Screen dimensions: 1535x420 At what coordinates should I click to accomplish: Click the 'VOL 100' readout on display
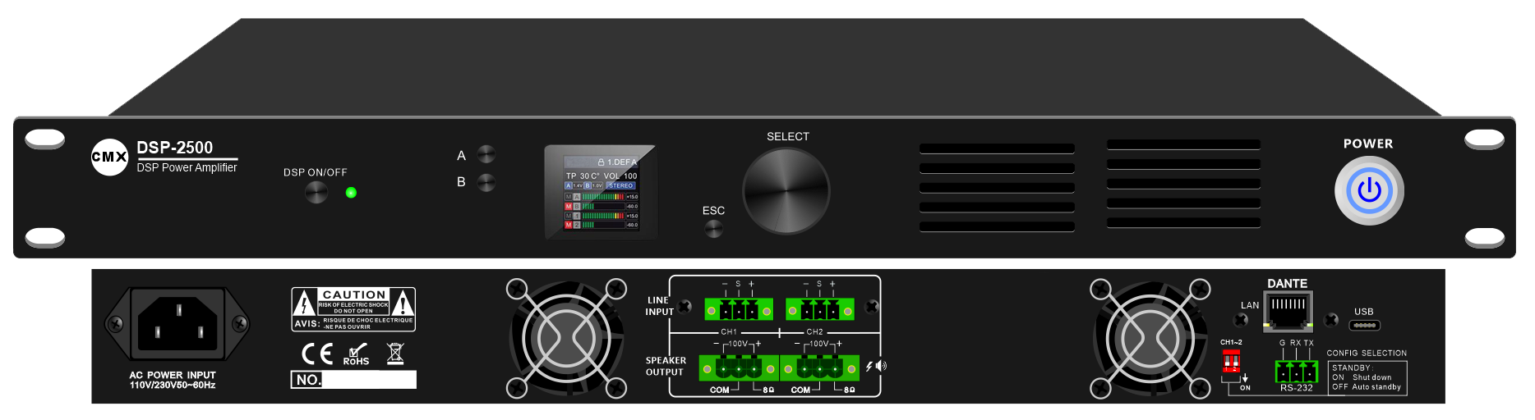tap(620, 176)
